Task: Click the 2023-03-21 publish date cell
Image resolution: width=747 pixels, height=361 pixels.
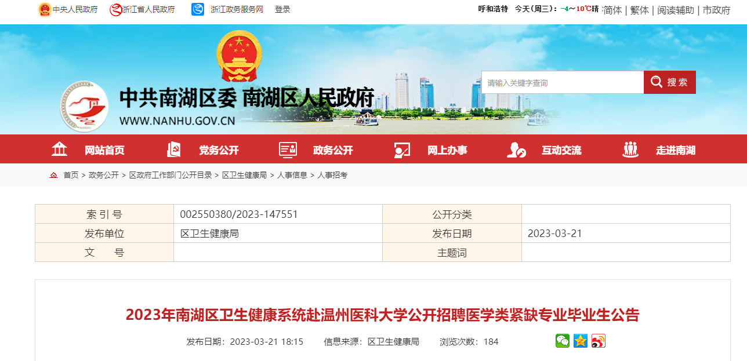Action: click(626, 234)
